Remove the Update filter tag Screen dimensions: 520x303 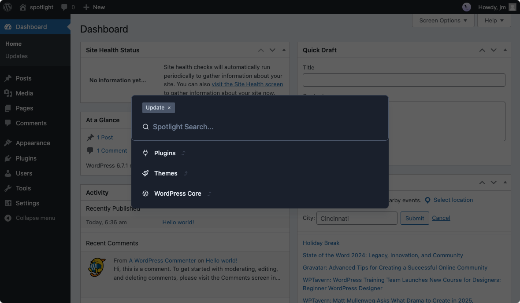coord(169,108)
